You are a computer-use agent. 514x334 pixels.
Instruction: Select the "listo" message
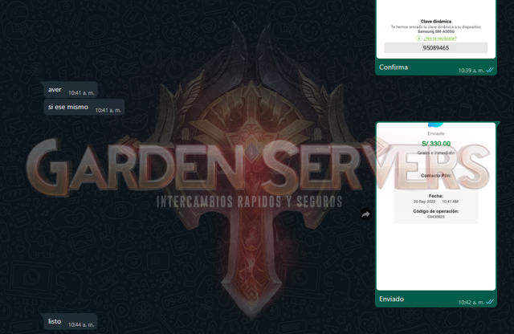tap(70, 321)
